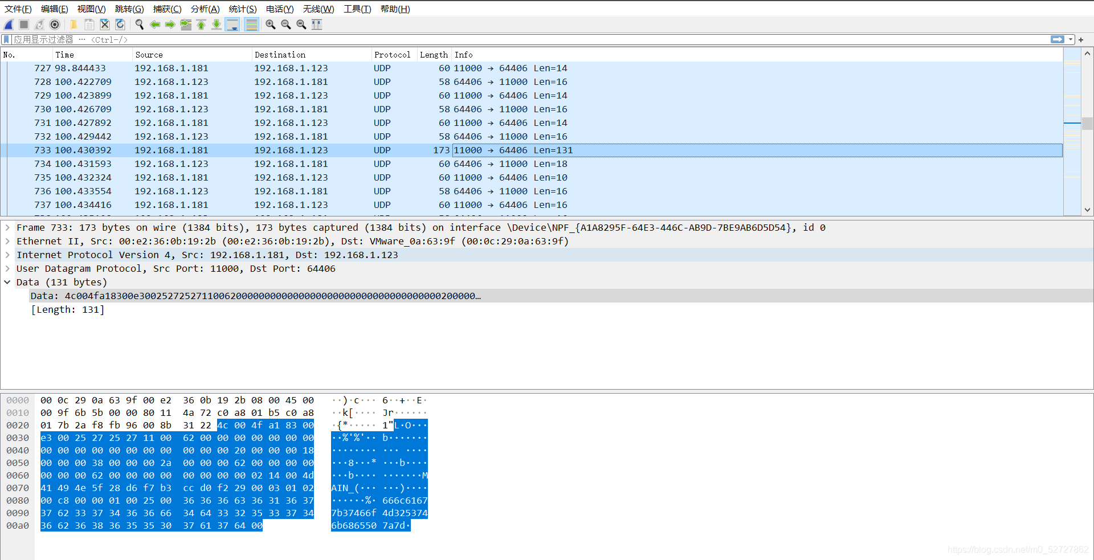Open the 统计(S) menu
Viewport: 1094px width, 560px height.
[243, 9]
